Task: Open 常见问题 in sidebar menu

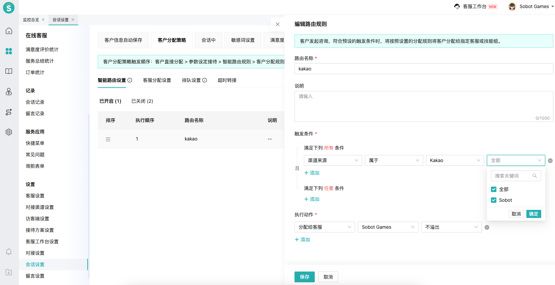Action: click(35, 155)
